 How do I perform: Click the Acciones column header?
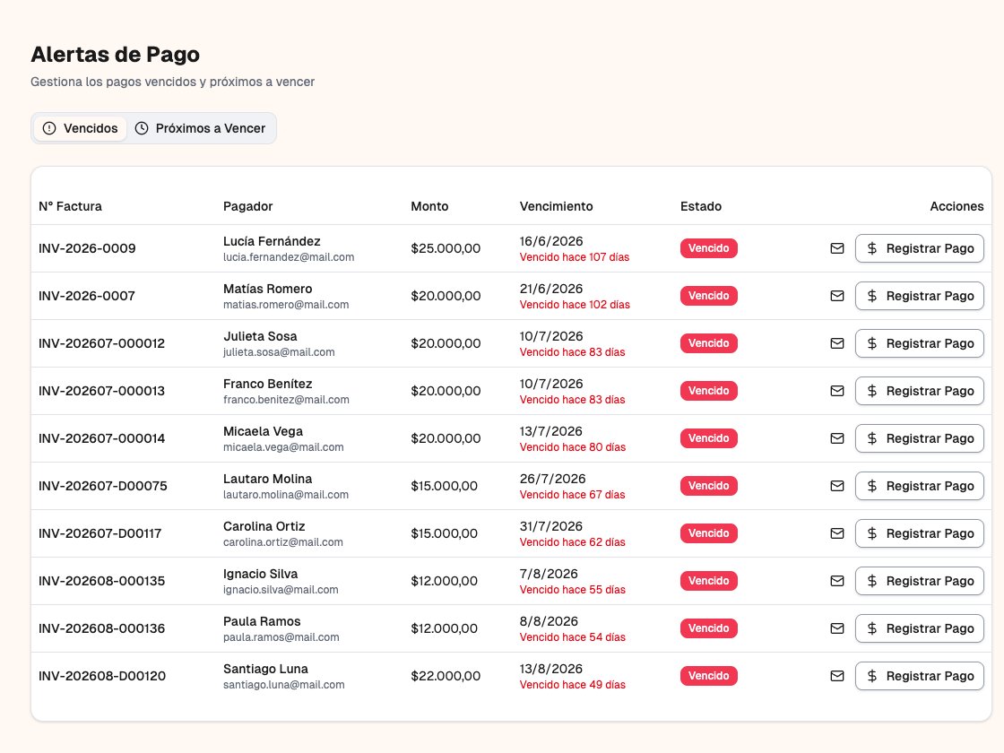tap(956, 206)
